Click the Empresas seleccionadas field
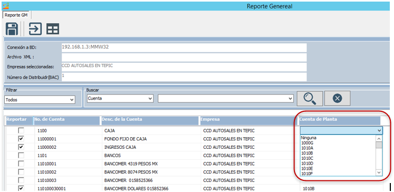This screenshot has width=394, height=192. click(x=184, y=67)
